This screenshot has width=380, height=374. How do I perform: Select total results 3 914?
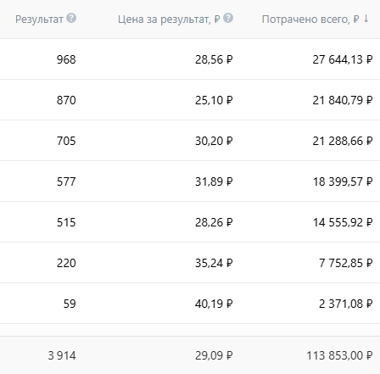tap(62, 355)
